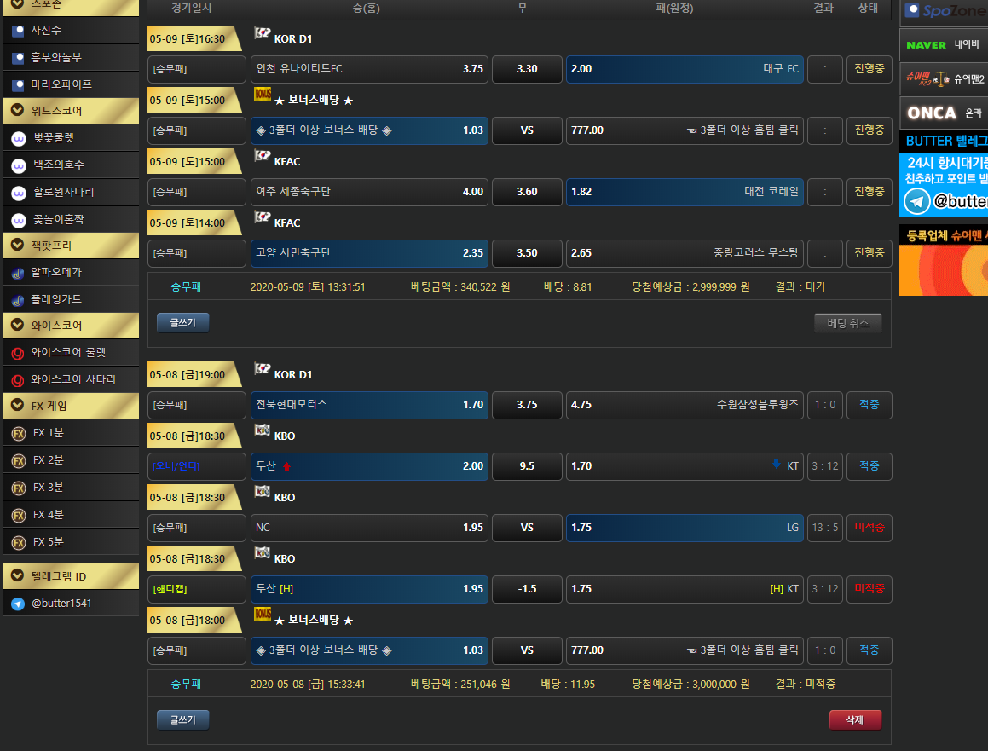Click the Telegram icon beside @butter1541
The height and width of the screenshot is (751, 988).
point(18,604)
